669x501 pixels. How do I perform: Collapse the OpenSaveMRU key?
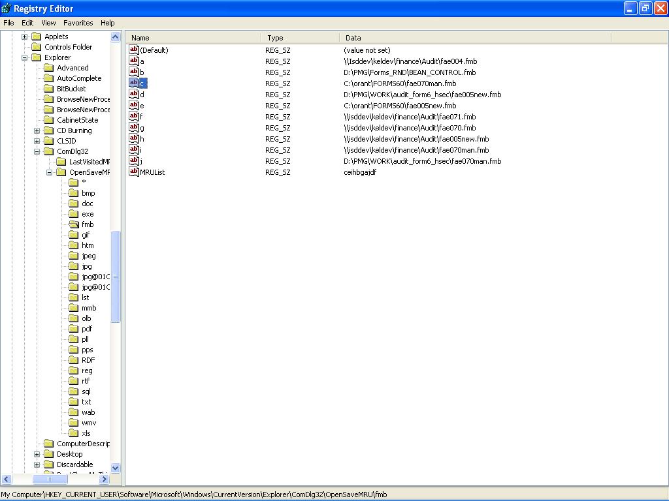coord(50,172)
